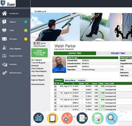Click the Supervisor value in Stats & Logs
Image resolution: width=132 pixels, height=126 pixels.
88,70
